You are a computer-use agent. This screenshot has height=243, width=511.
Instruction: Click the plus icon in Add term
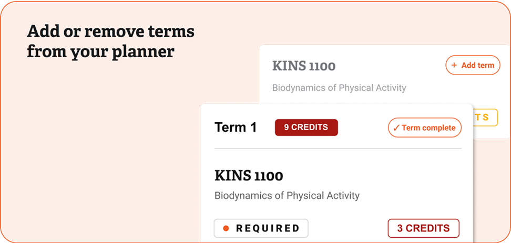454,65
